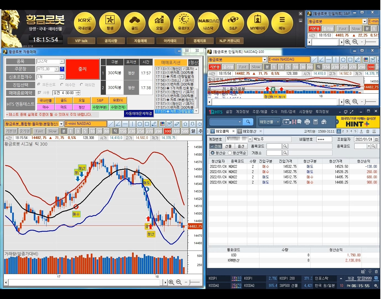Open 종목코드 dropdown in HTS window

pyautogui.click(x=369, y=146)
